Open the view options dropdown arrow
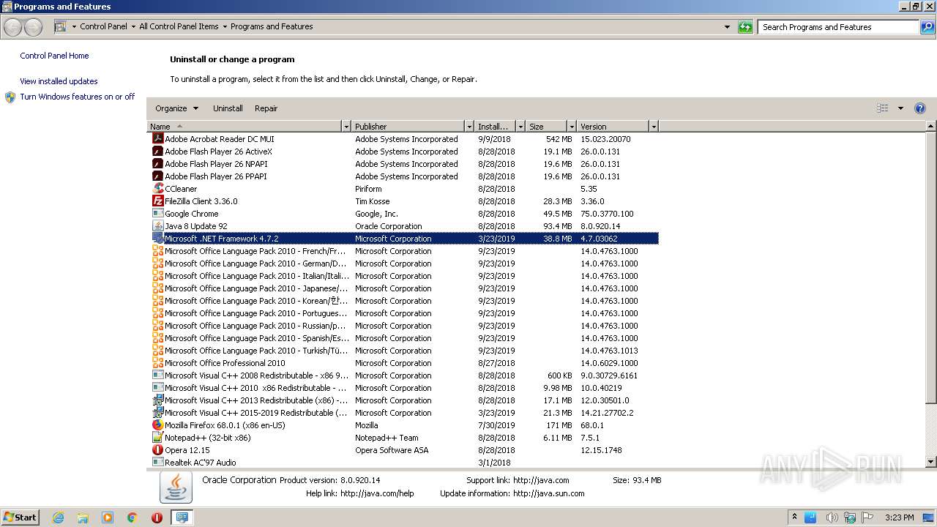937x527 pixels. click(x=900, y=108)
